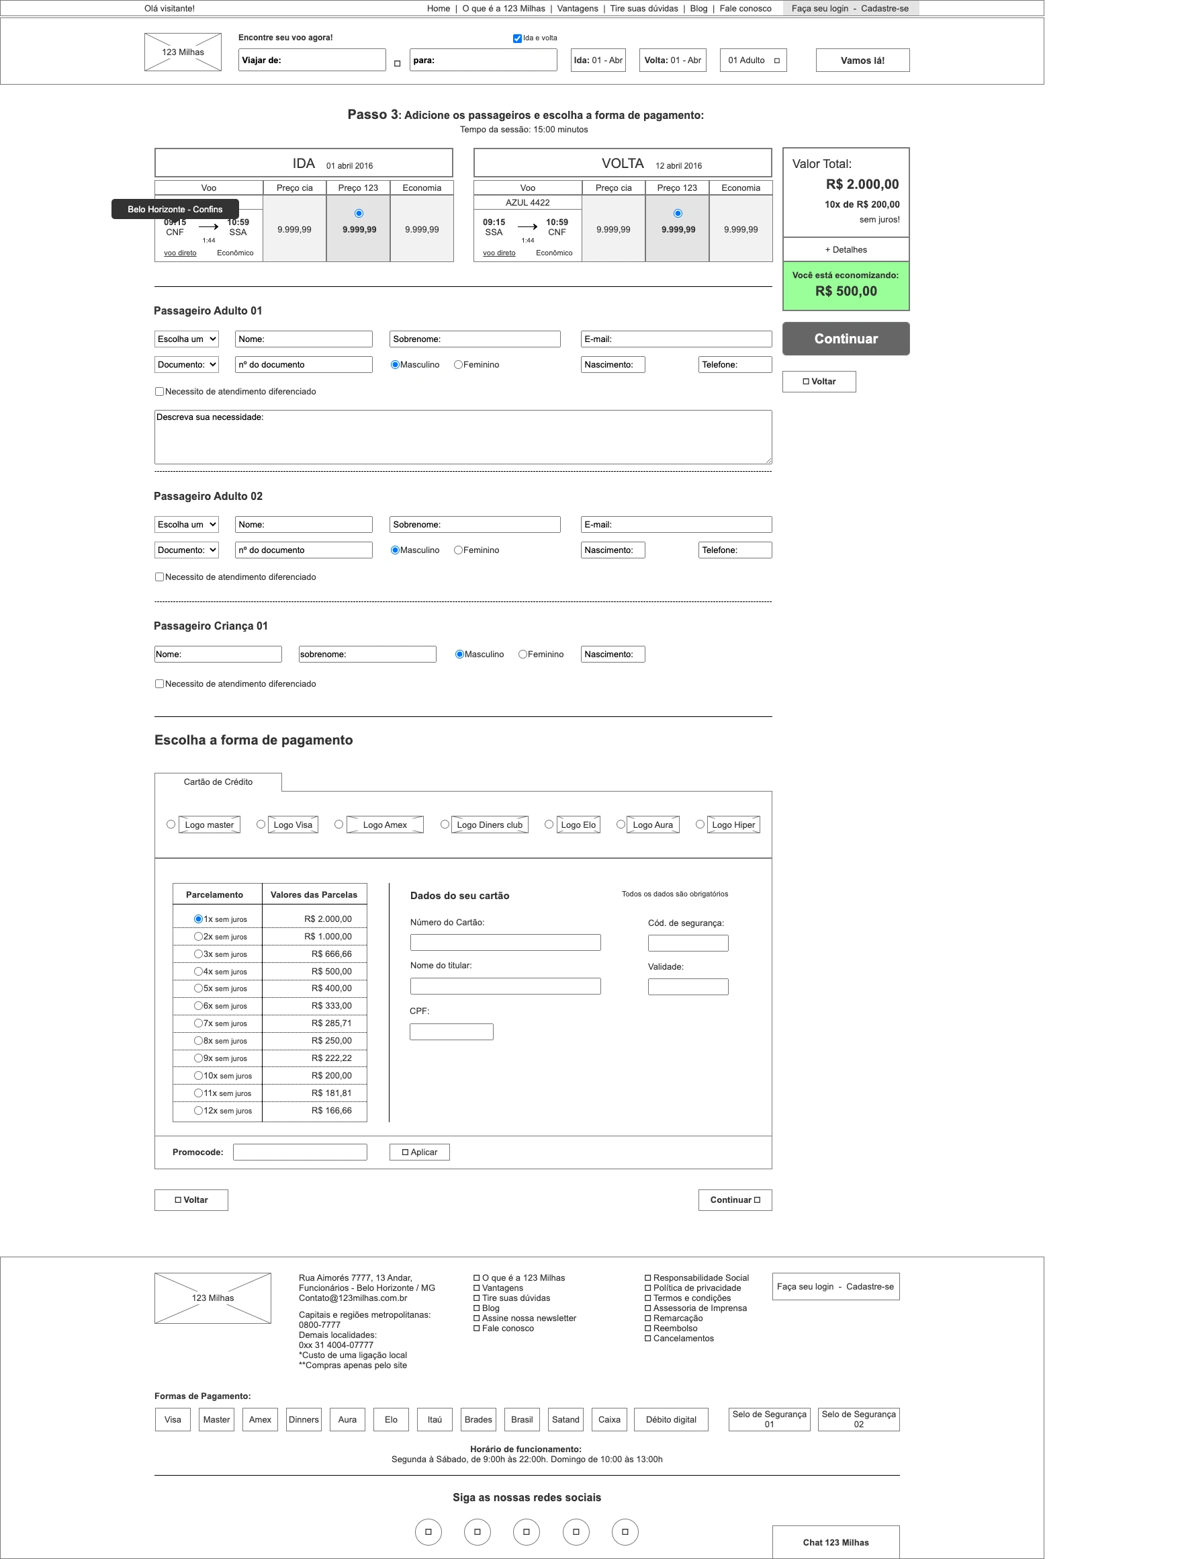This screenshot has height=1559, width=1178.
Task: Open the Chat 123 Milhas widget
Action: tap(835, 1542)
